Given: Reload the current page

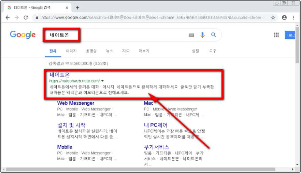Looking at the screenshot, I should [x=26, y=18].
